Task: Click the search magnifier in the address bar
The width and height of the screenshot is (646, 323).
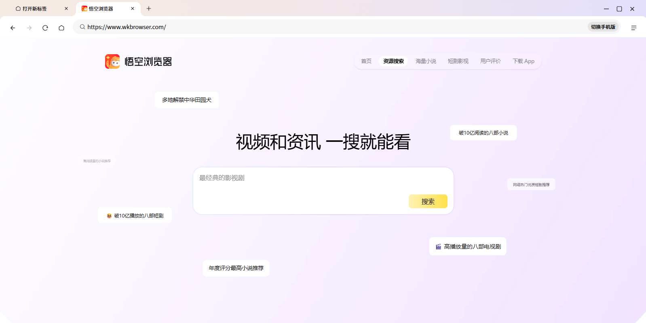Action: click(x=82, y=27)
